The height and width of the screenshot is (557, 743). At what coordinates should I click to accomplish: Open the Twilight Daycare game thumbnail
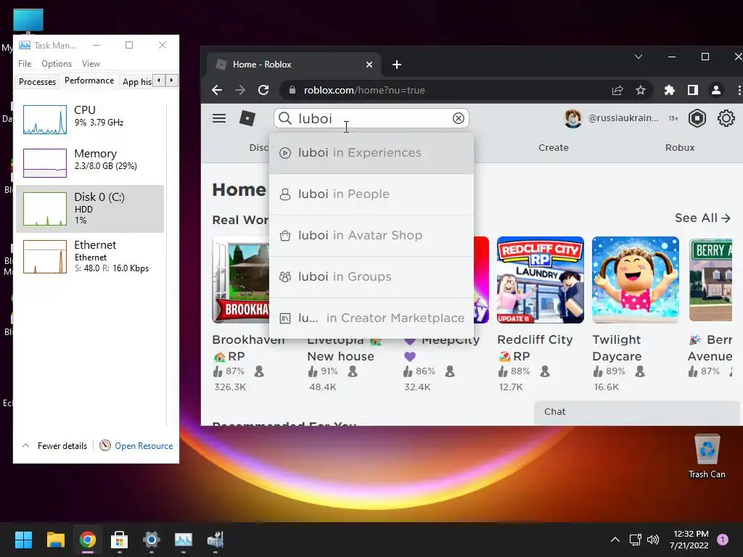(x=636, y=280)
